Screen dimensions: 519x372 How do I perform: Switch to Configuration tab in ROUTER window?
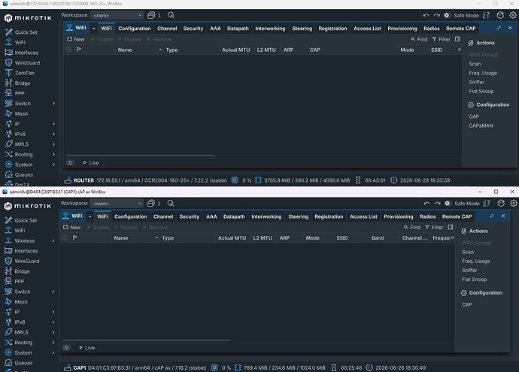click(x=135, y=29)
